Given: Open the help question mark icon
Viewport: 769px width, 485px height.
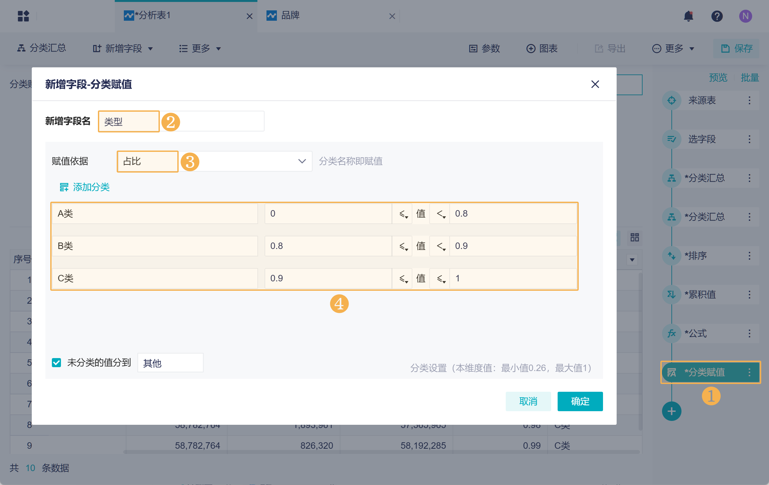Looking at the screenshot, I should 717,16.
